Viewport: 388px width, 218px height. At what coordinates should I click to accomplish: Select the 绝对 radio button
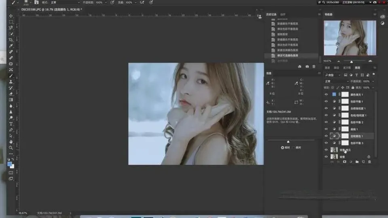[294, 148]
